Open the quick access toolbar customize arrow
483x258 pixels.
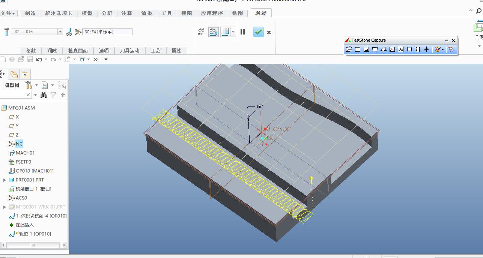pos(106,59)
